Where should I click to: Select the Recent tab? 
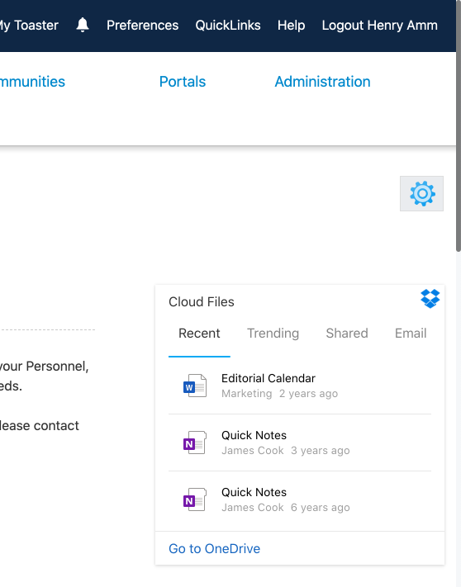(199, 334)
